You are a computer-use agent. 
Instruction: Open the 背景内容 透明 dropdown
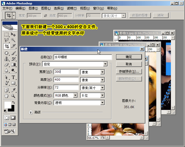(102, 103)
